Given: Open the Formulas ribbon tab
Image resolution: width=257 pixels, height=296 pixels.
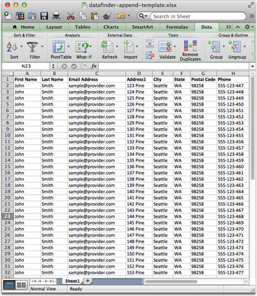Looking at the screenshot, I should (x=177, y=27).
